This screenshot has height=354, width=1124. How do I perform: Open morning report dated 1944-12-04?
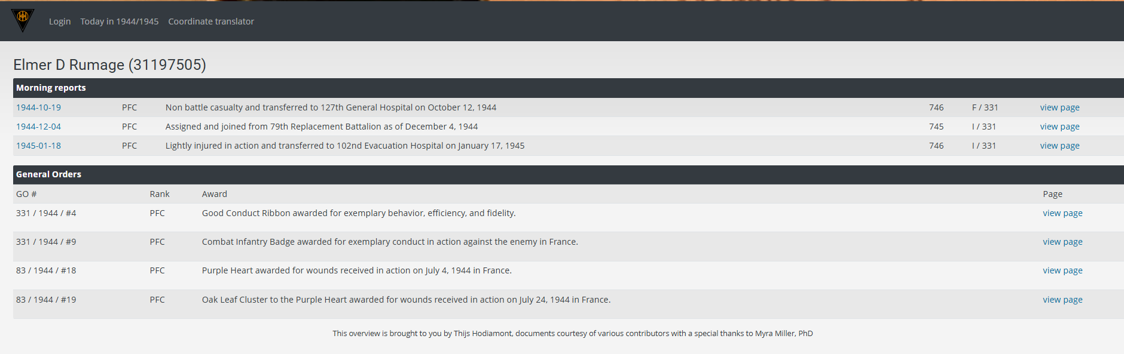point(38,127)
